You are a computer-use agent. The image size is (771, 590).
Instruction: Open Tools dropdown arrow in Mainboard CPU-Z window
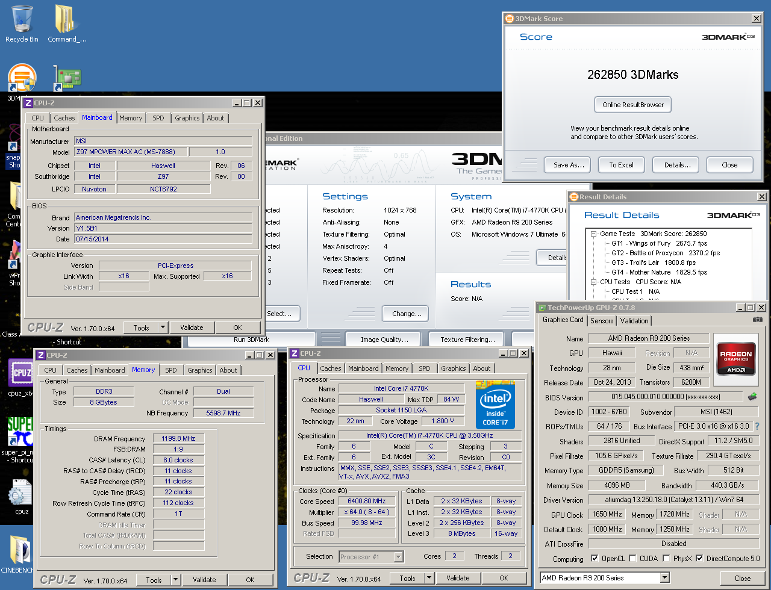[163, 328]
